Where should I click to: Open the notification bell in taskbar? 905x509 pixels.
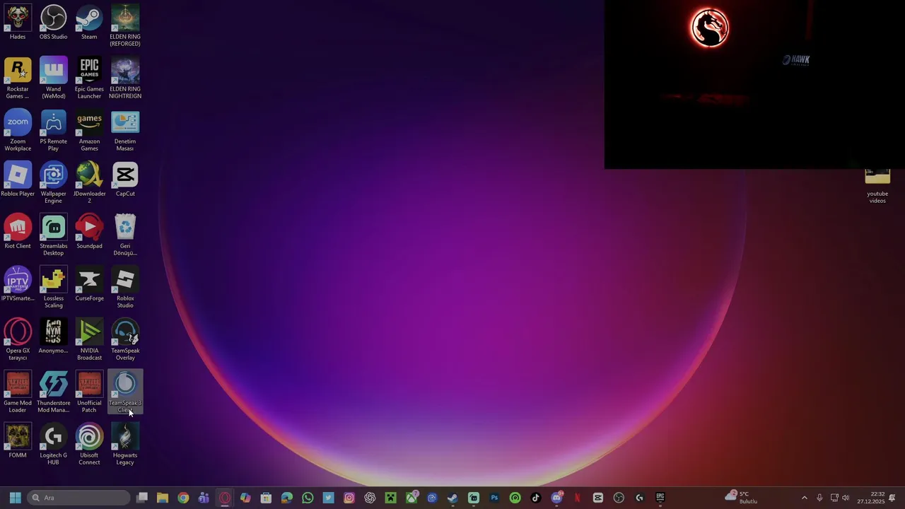(892, 498)
